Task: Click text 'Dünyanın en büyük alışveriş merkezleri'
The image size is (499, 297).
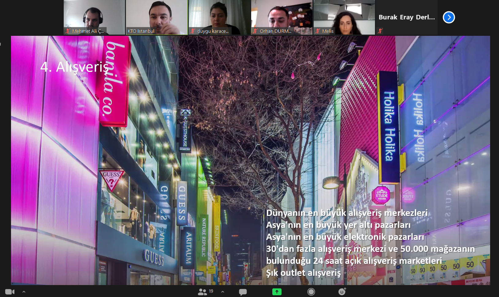Action: [347, 213]
